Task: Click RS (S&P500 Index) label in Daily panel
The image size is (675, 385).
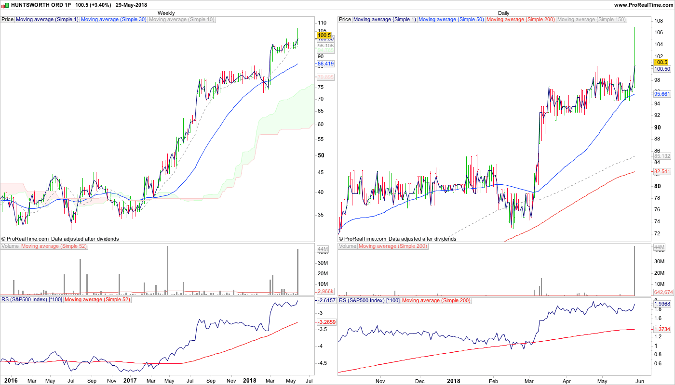Action: tap(369, 300)
